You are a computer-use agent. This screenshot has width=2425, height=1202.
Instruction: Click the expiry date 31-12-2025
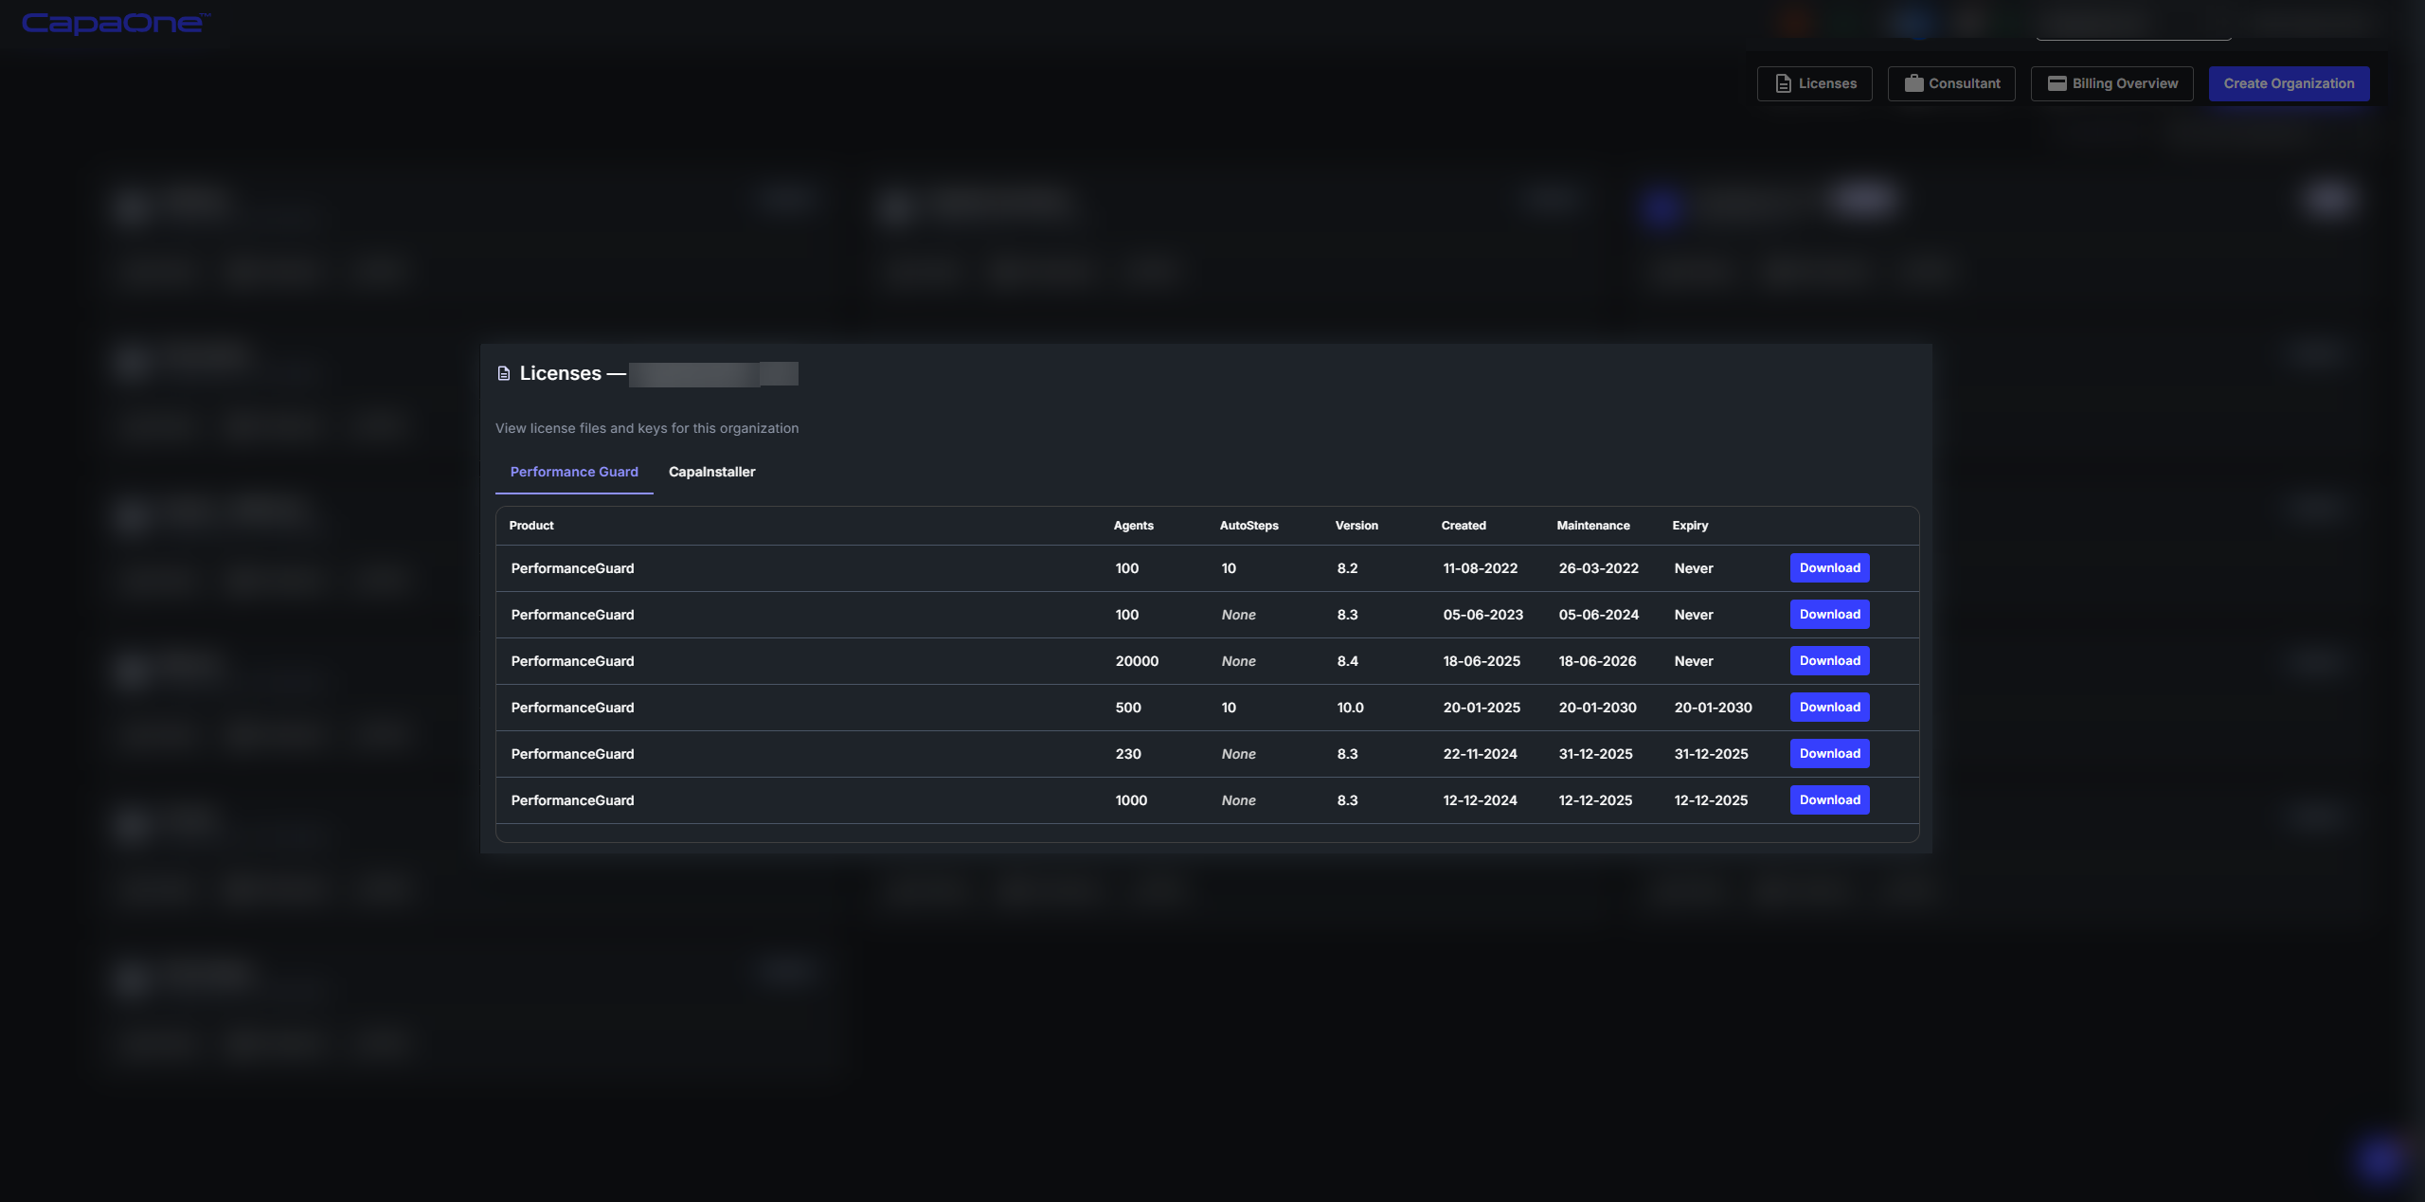click(x=1711, y=754)
